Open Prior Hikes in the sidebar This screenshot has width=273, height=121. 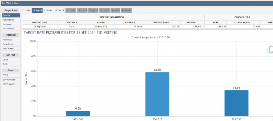(11, 48)
